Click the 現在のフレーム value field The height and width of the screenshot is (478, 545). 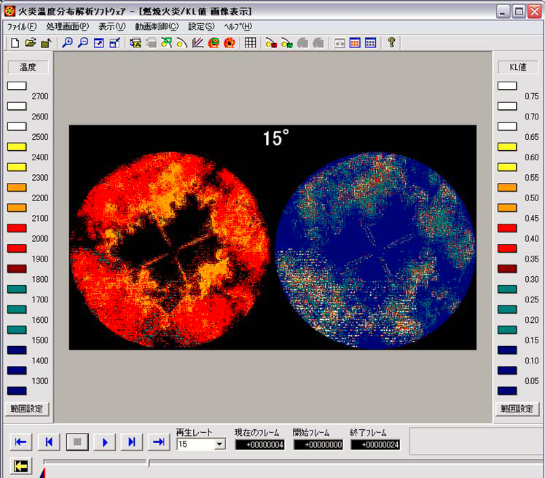(x=259, y=444)
